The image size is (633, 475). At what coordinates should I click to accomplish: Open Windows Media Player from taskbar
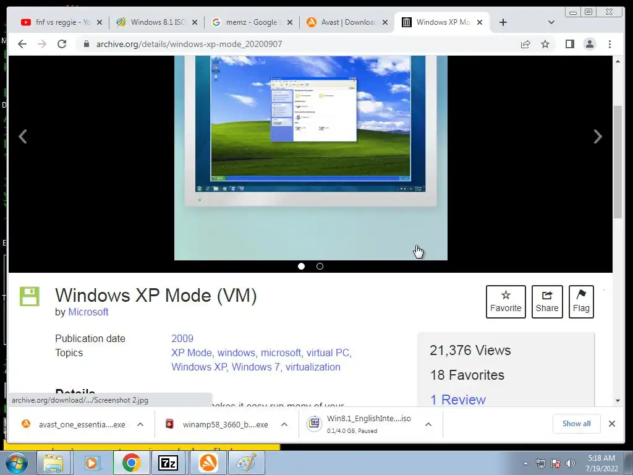[91, 463]
